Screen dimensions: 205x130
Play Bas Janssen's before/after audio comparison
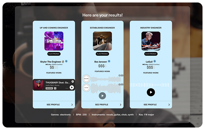coord(102,96)
